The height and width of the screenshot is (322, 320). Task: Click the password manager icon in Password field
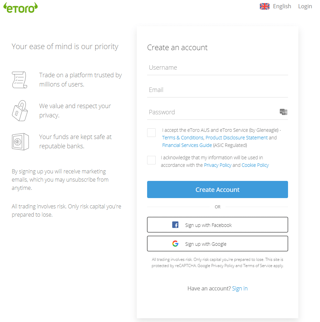coord(283,112)
